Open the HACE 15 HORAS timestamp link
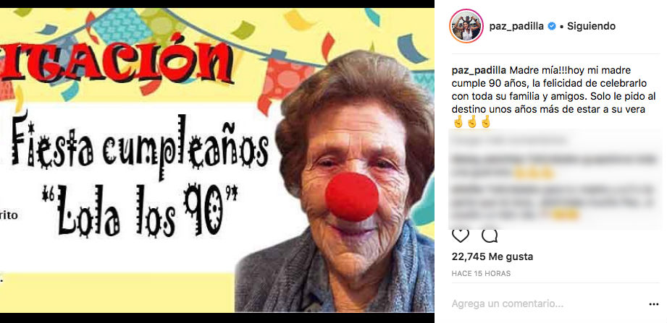667x323 pixels. 481,274
